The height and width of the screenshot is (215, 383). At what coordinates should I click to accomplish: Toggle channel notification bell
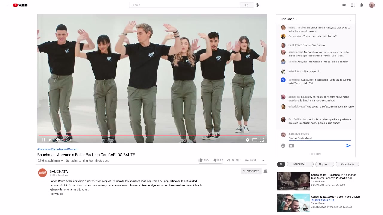tap(265, 171)
